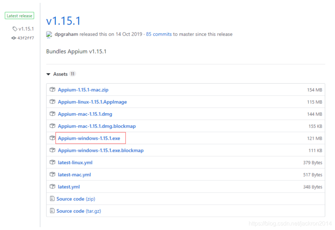This screenshot has height=230, width=335.
Task: Click the 115 MB size text
Action: pyautogui.click(x=315, y=102)
